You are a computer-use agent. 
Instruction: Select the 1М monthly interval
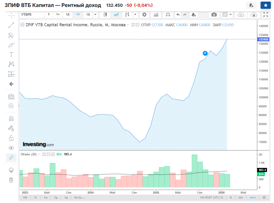coord(78,14)
